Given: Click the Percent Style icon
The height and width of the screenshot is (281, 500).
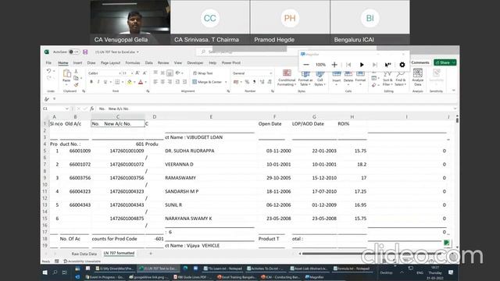Looking at the screenshot, I should click(x=247, y=82).
